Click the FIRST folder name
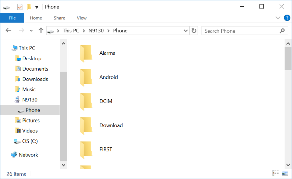 click(106, 149)
